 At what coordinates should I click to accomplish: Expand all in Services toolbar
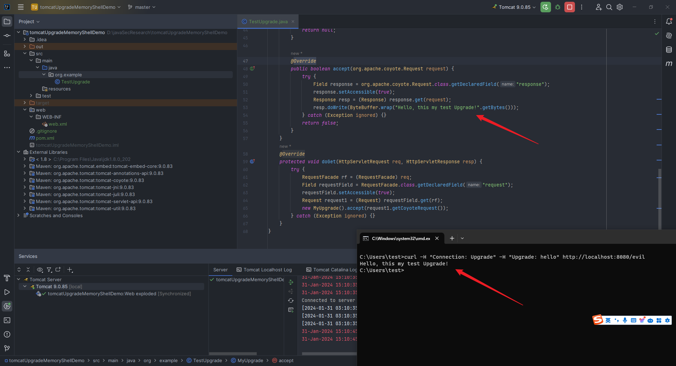(19, 270)
